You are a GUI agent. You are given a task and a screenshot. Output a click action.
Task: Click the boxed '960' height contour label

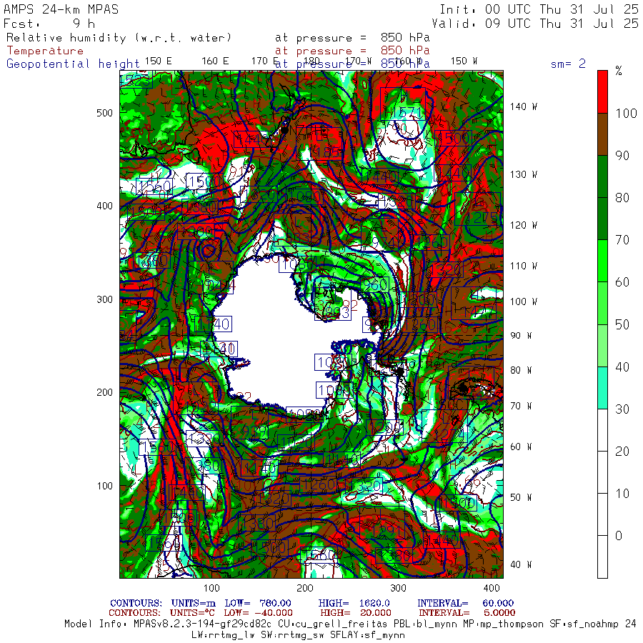click(375, 284)
